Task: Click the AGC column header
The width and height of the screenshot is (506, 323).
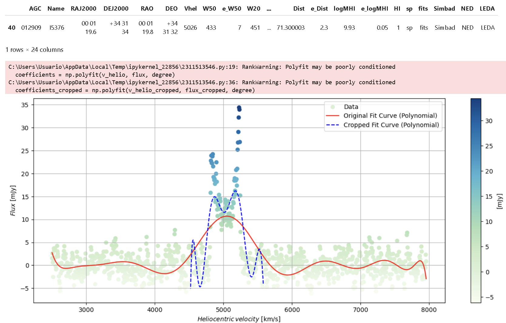Action: pyautogui.click(x=35, y=8)
